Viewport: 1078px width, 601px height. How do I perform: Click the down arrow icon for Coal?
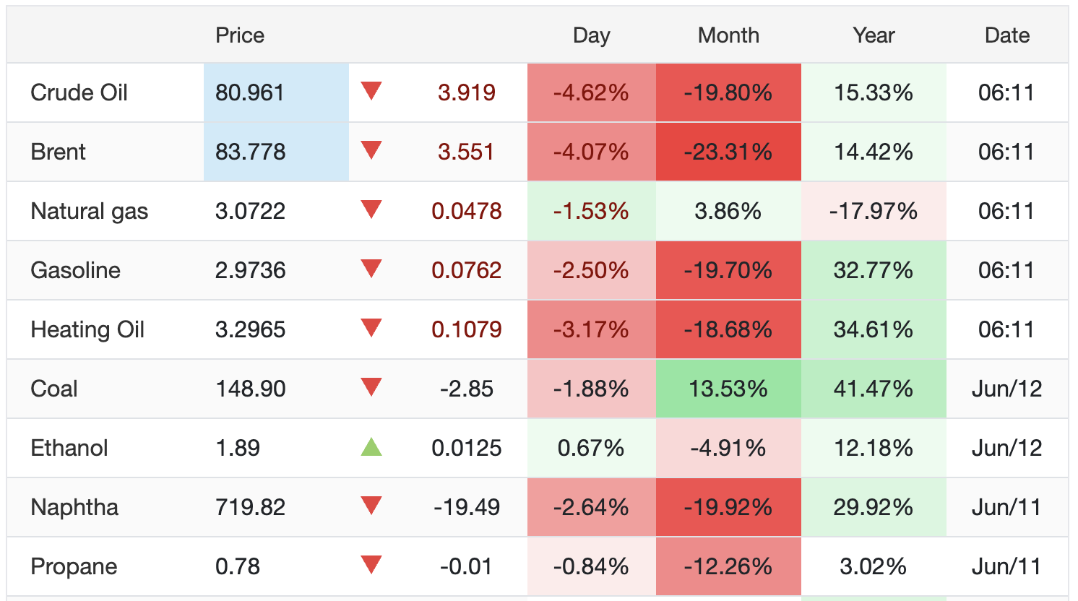(371, 387)
